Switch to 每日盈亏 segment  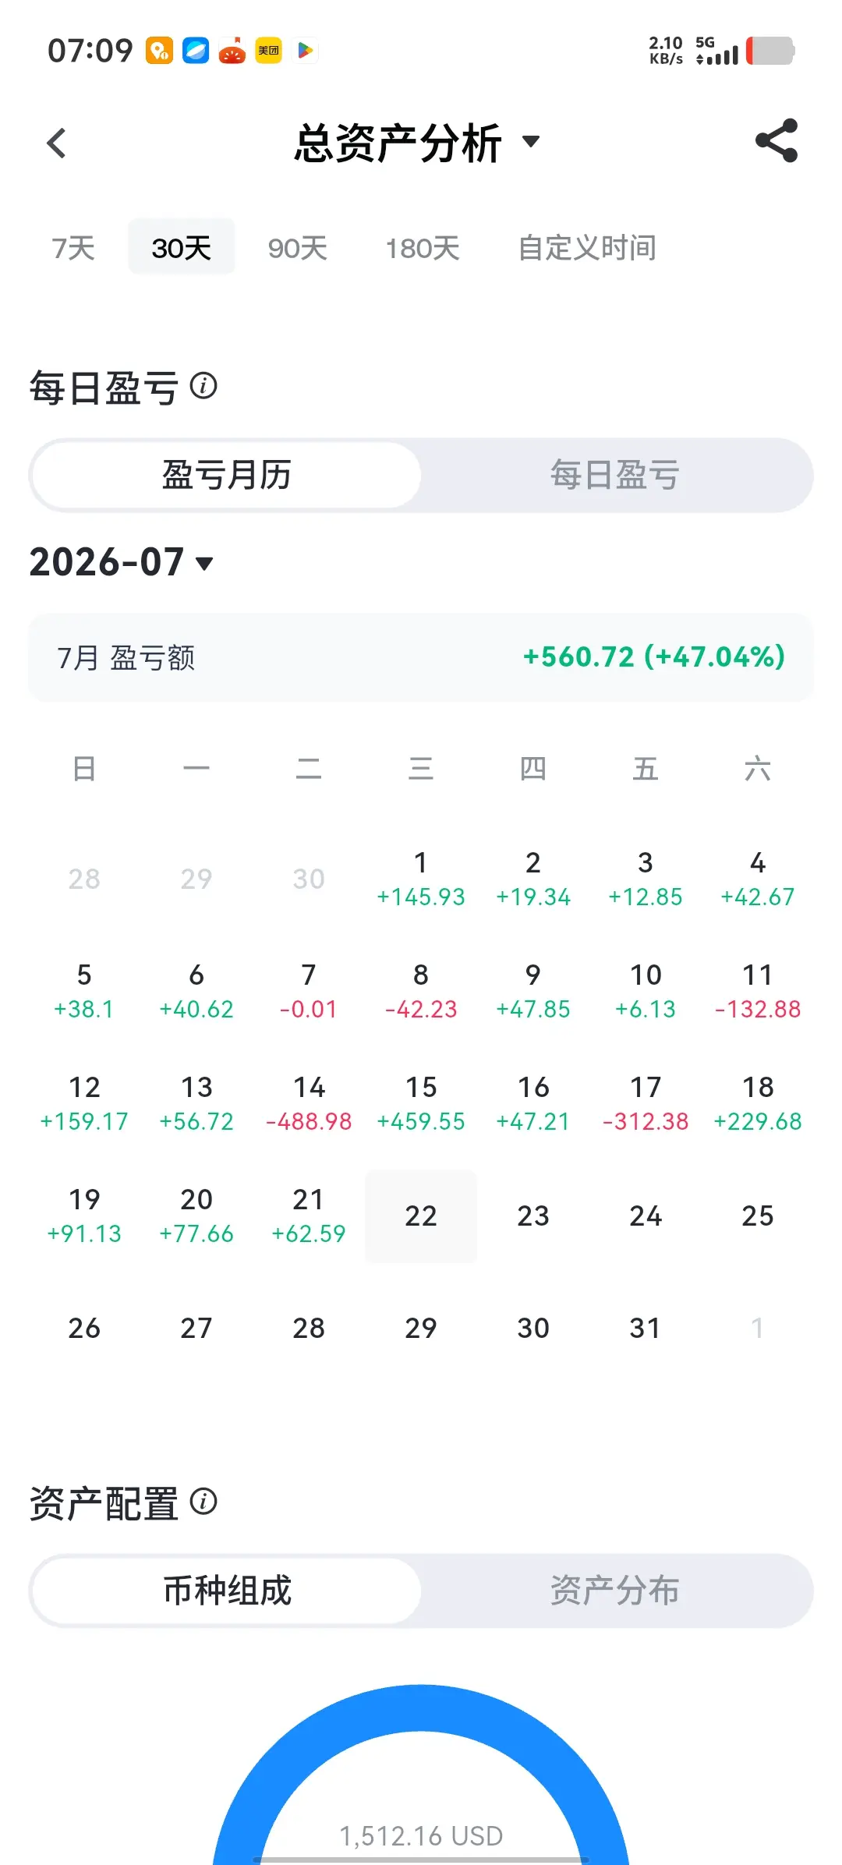(615, 475)
